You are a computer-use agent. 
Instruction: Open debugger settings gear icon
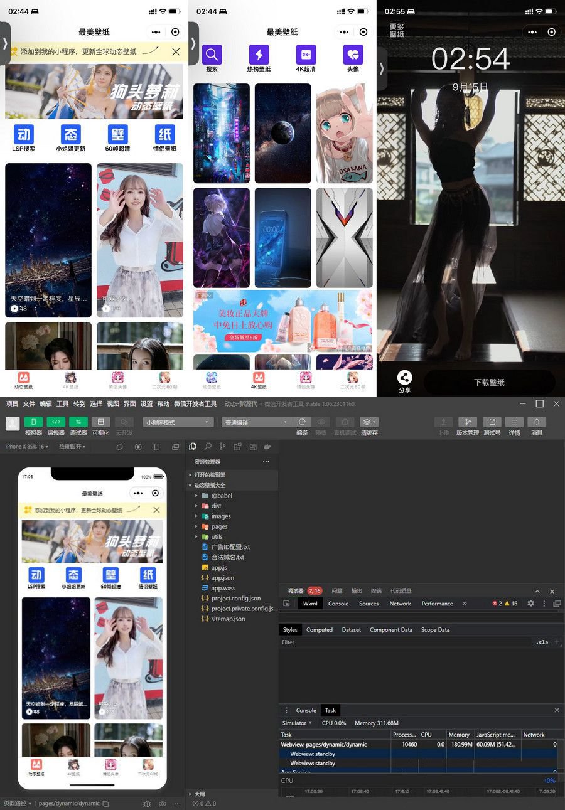pos(530,604)
